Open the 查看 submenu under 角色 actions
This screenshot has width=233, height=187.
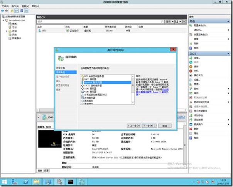click(x=209, y=39)
